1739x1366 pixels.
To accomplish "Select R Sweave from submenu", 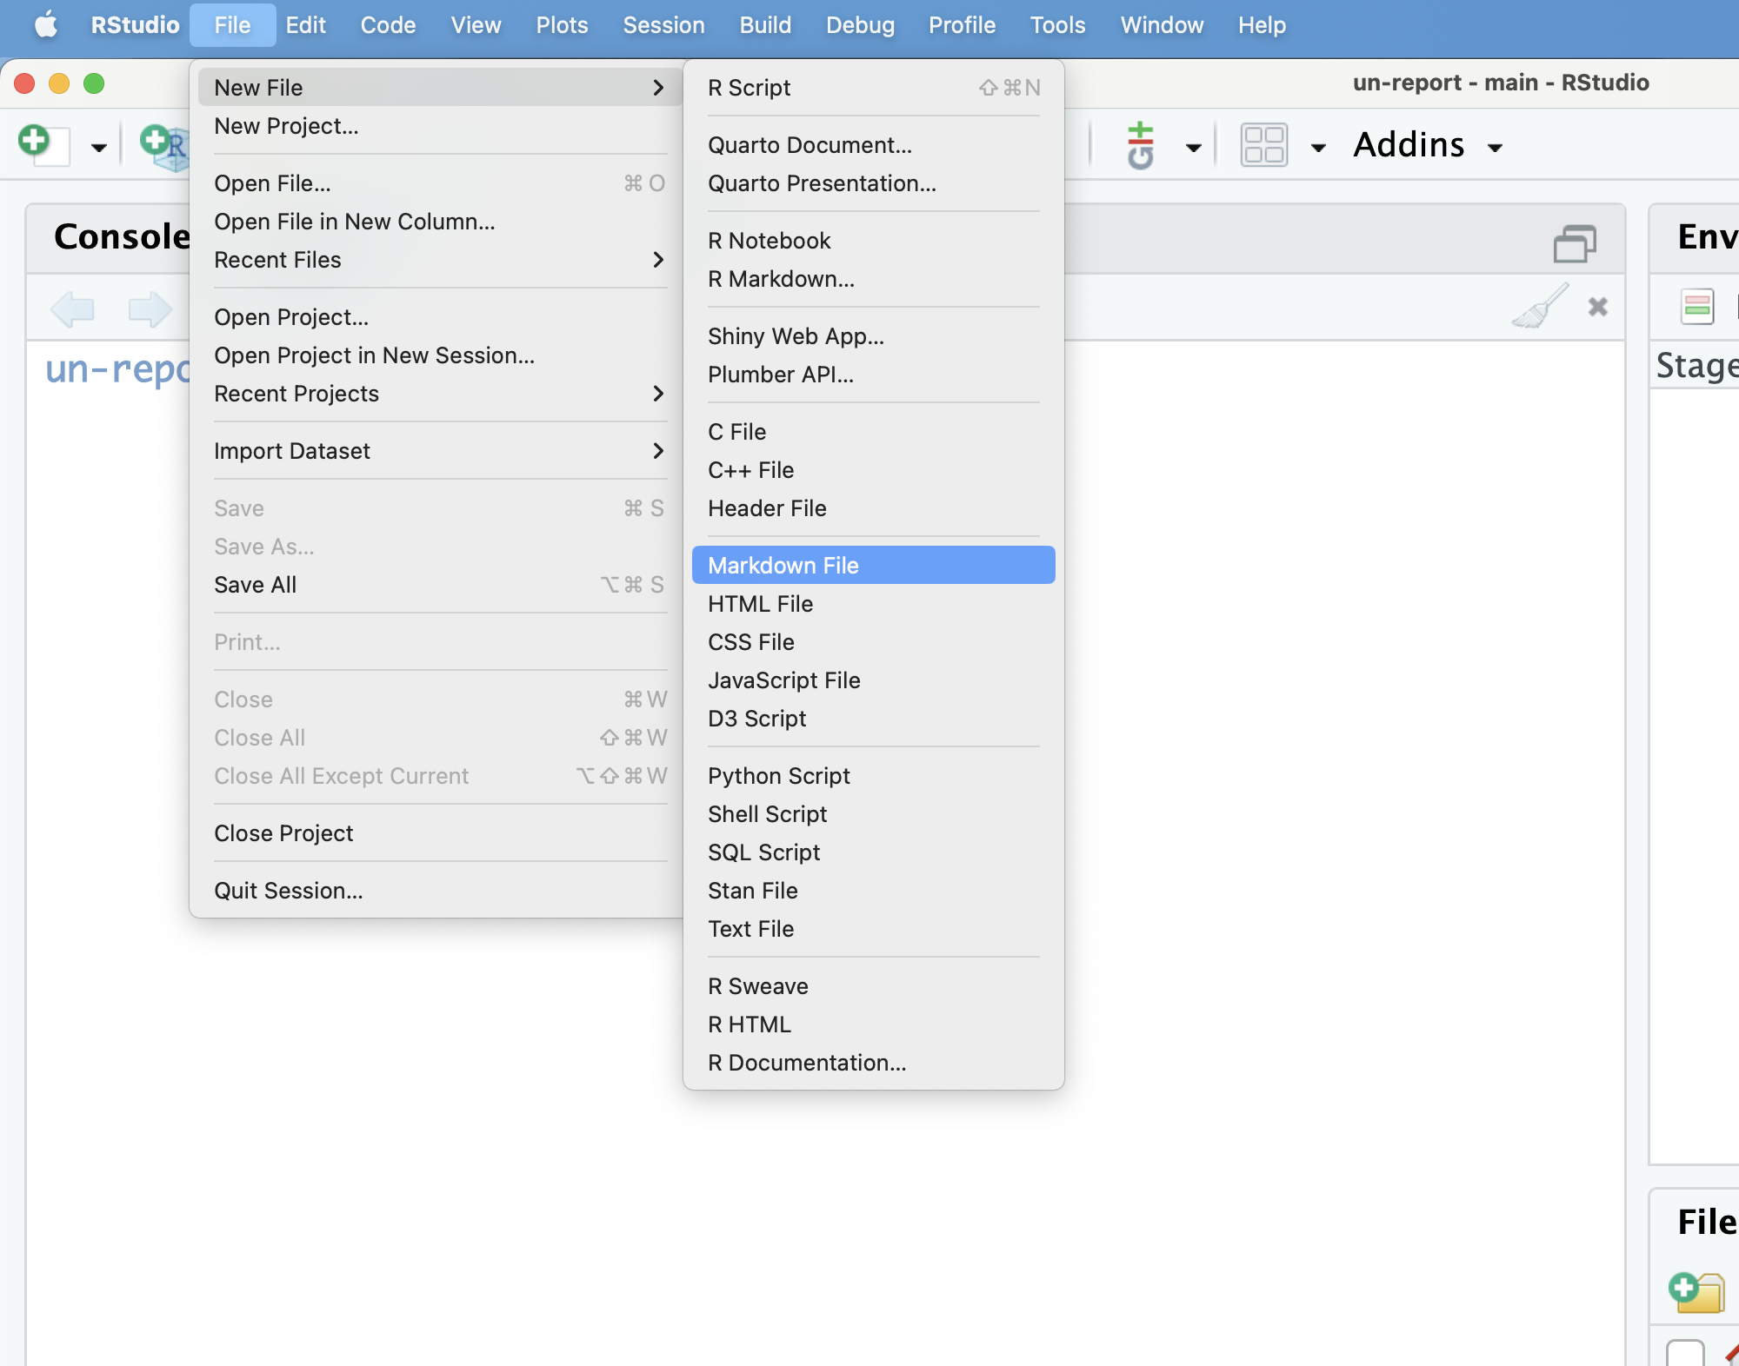I will (874, 986).
